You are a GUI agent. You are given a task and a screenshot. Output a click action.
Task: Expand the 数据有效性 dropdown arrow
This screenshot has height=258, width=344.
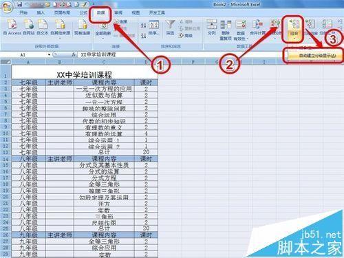coord(248,39)
